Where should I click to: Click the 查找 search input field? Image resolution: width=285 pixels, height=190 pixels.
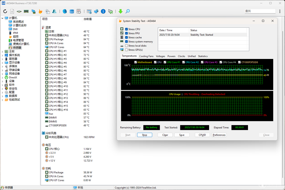pos(260,11)
